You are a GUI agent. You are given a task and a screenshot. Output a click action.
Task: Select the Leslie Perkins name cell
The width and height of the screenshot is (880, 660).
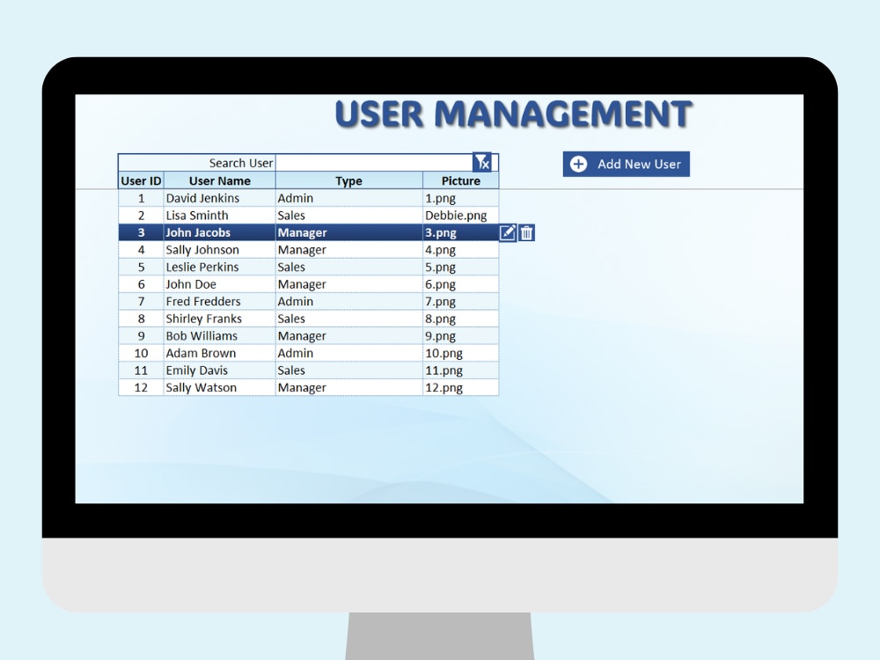tap(219, 268)
